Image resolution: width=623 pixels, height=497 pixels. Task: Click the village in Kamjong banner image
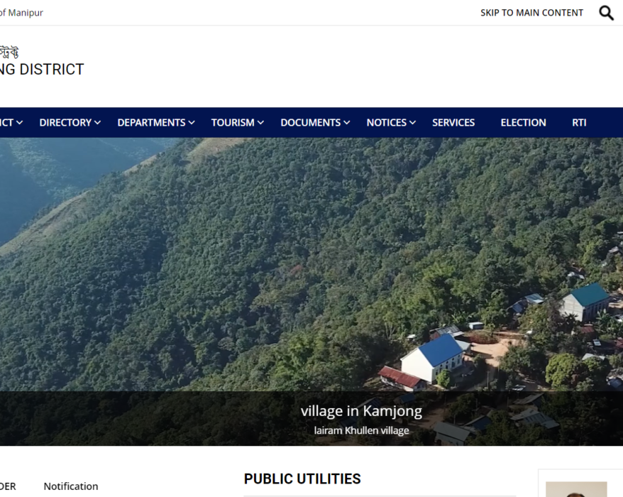(x=311, y=264)
